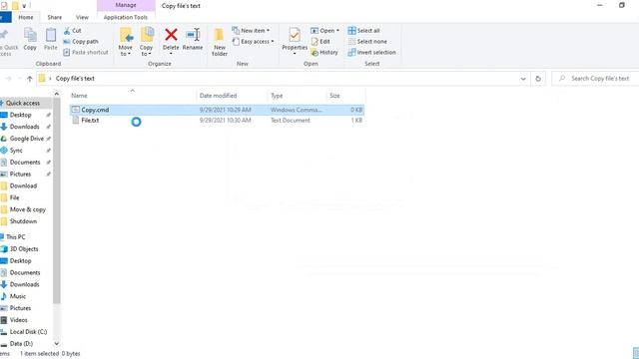Select the File.txt file

tap(217, 121)
